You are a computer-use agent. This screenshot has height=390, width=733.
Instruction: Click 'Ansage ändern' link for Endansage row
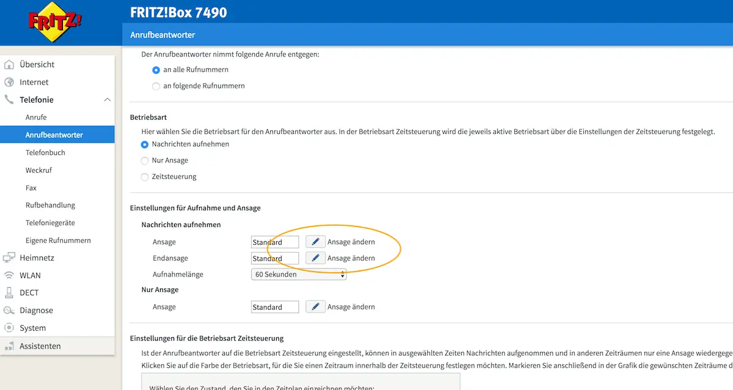pyautogui.click(x=351, y=258)
